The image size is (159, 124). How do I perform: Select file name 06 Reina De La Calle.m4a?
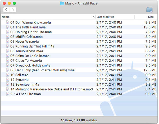click(30, 56)
